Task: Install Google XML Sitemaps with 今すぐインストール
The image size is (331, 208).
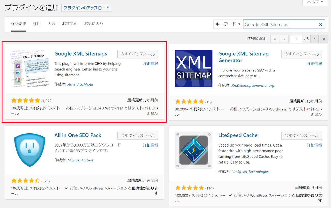Action: [138, 54]
